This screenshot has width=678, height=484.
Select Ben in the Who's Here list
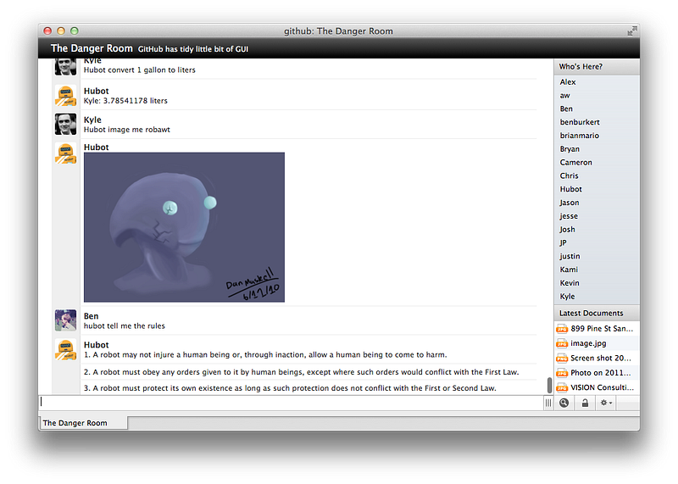tap(597, 109)
